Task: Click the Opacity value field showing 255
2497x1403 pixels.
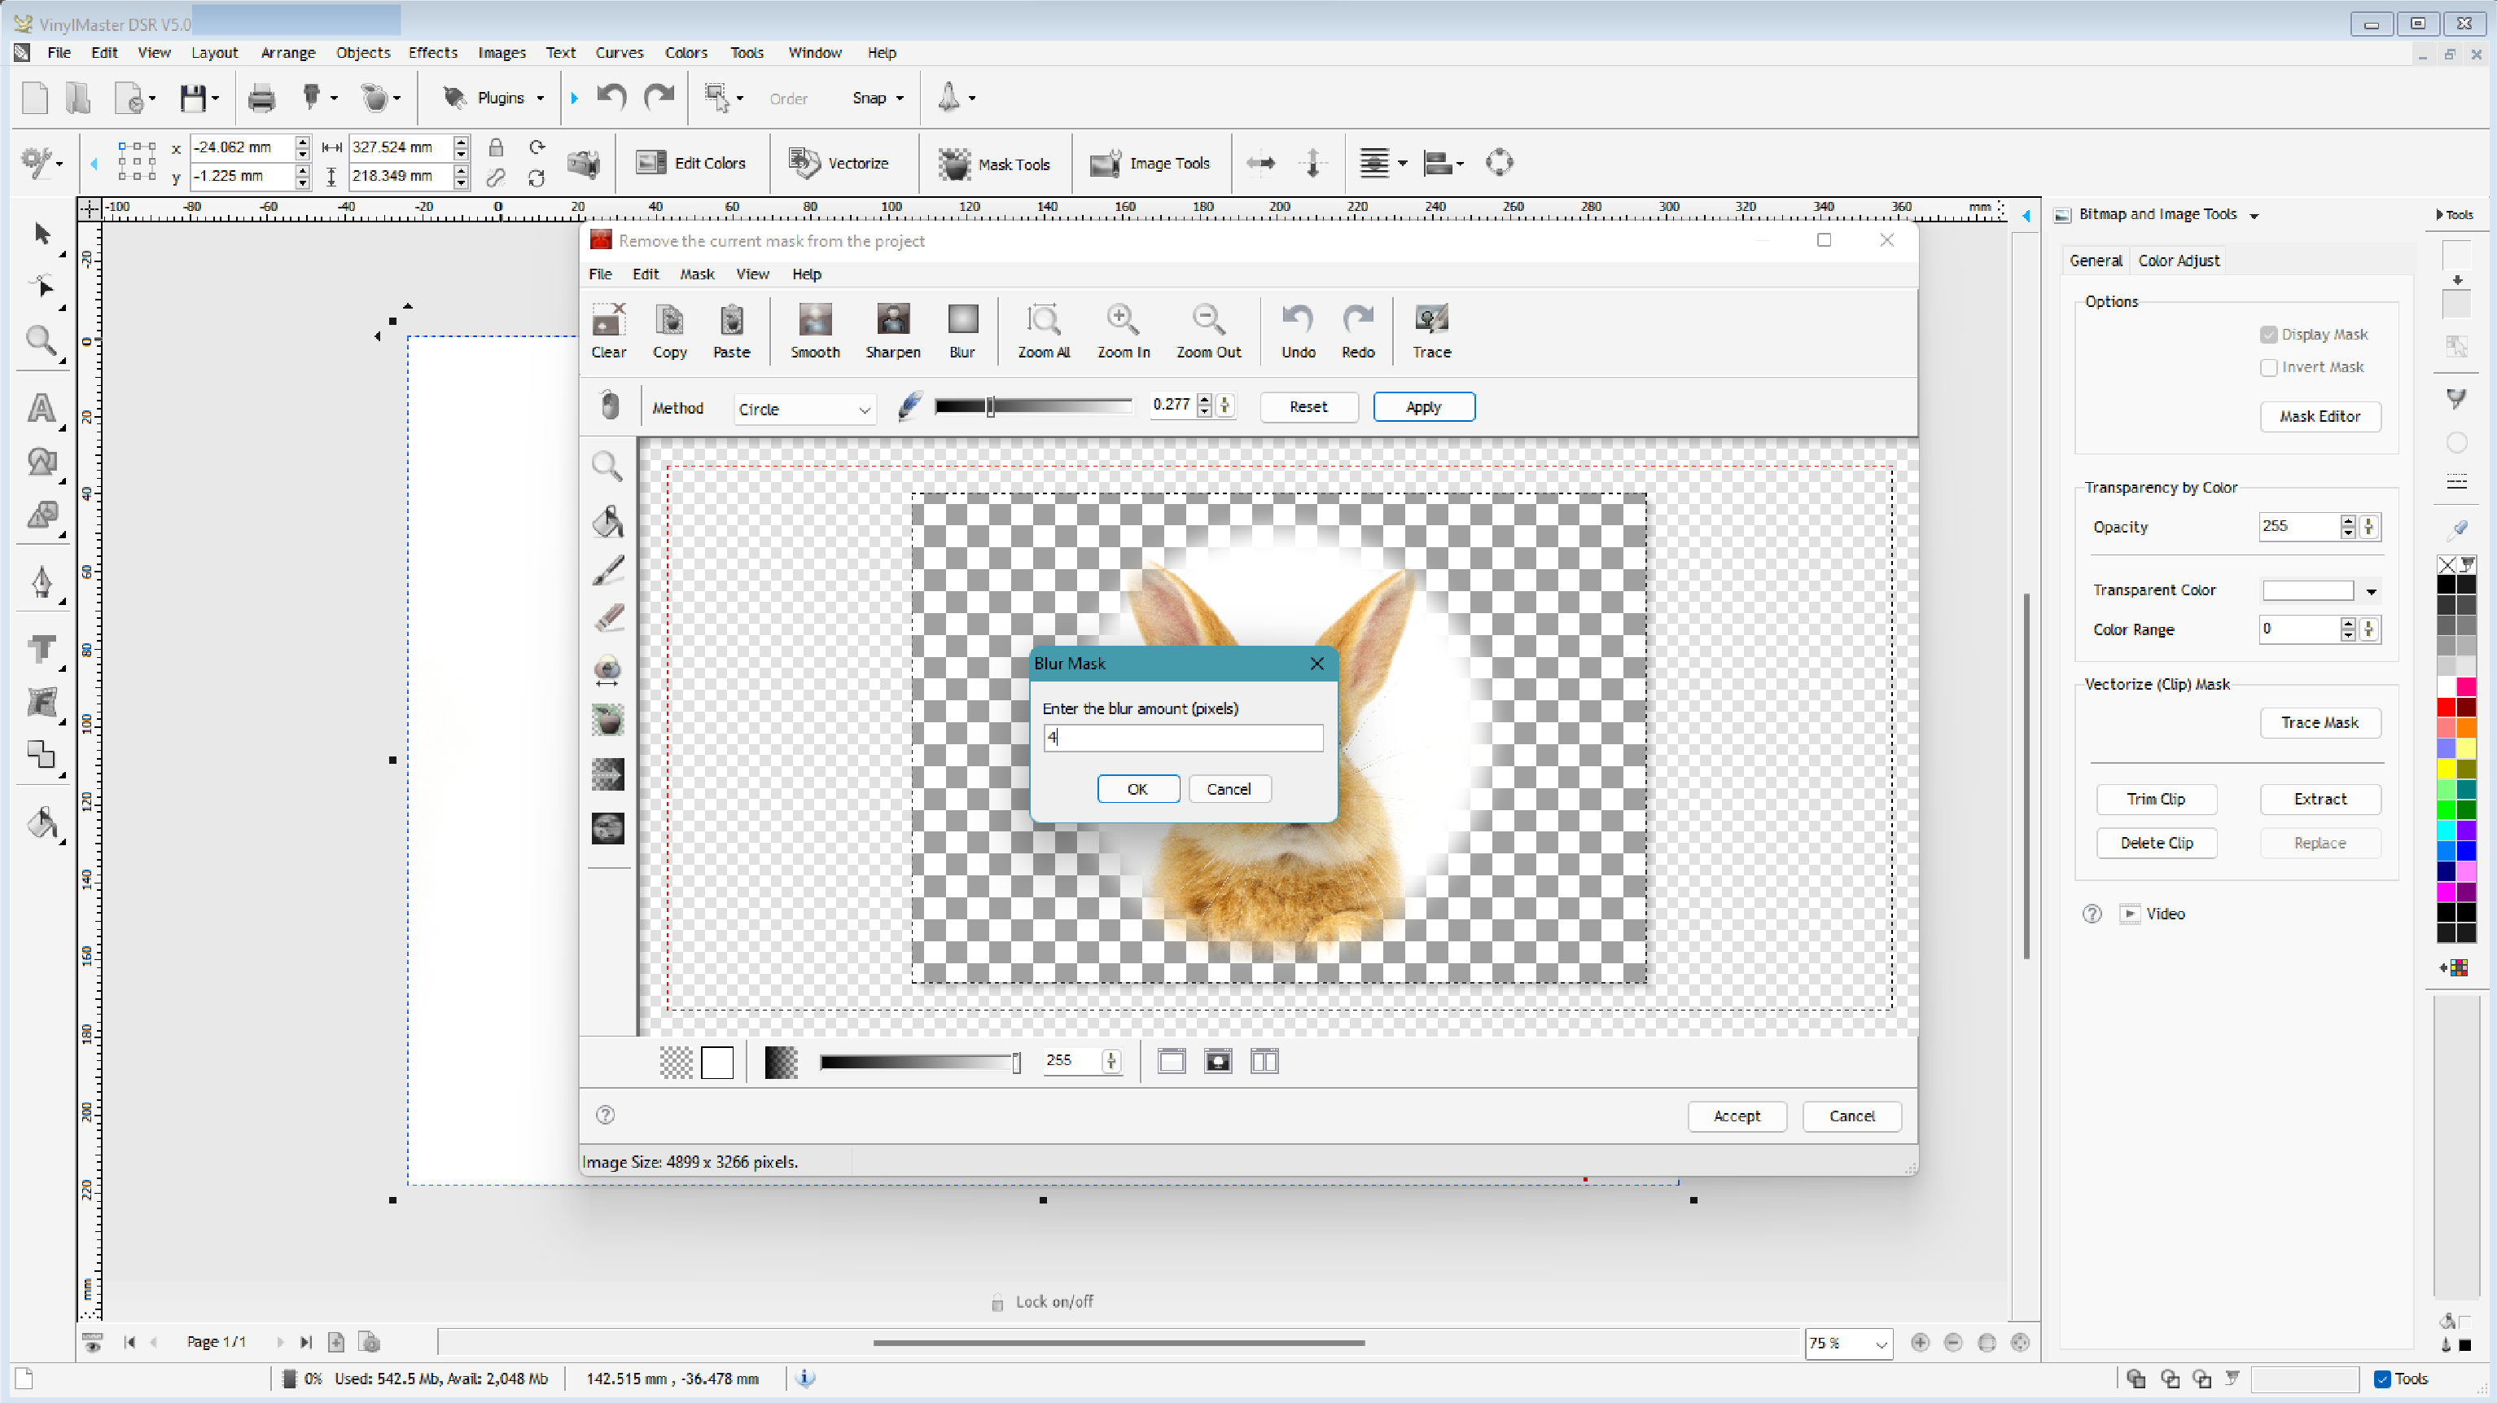Action: pos(2298,527)
